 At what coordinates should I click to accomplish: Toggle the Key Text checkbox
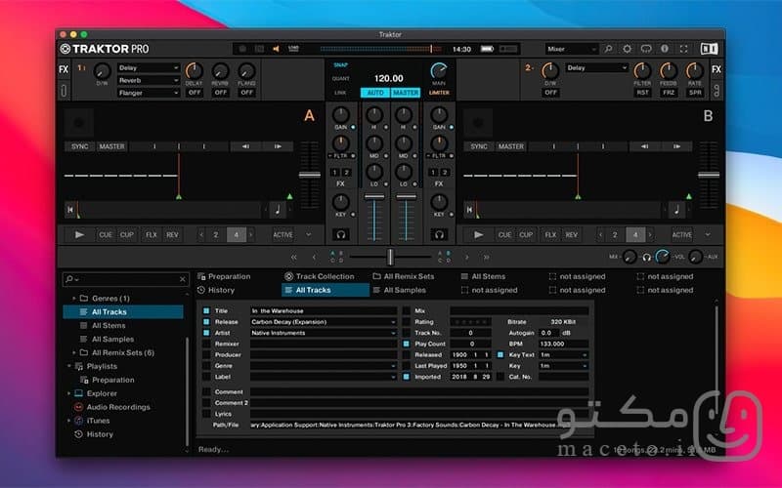point(500,354)
